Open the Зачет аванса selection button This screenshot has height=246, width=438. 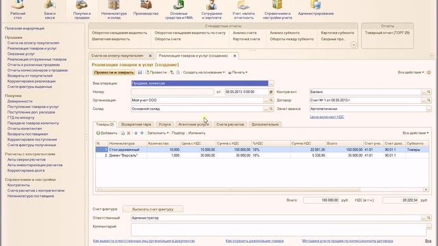[x=429, y=109]
